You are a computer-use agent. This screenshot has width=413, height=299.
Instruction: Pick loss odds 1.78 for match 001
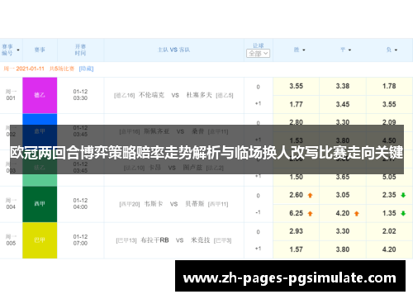(389, 87)
